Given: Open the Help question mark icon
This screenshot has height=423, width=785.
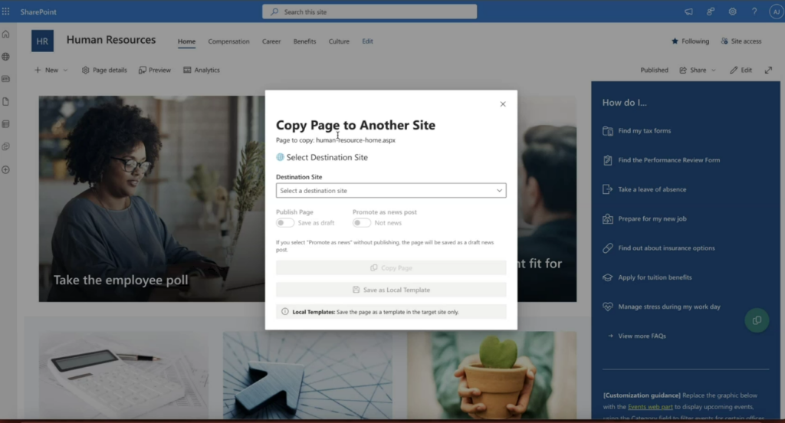Looking at the screenshot, I should click(754, 11).
